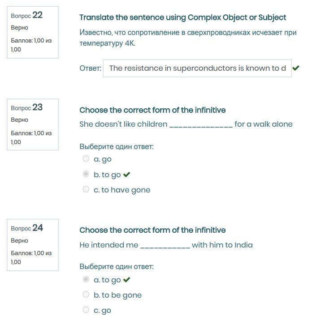
Task: Select radio 'b. to go' in question 23
Action: [86, 175]
